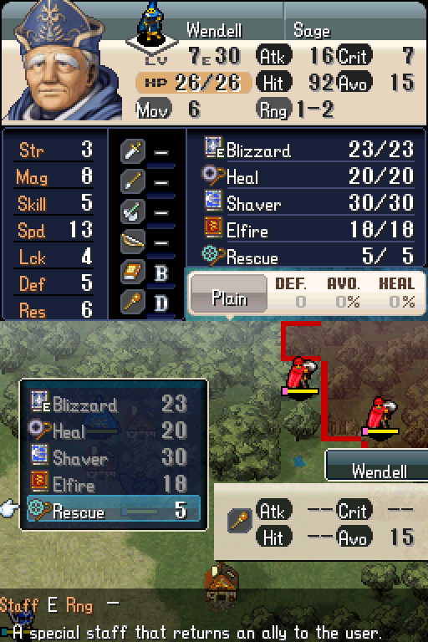
Task: Click the staff rank D icon
Action: (133, 302)
